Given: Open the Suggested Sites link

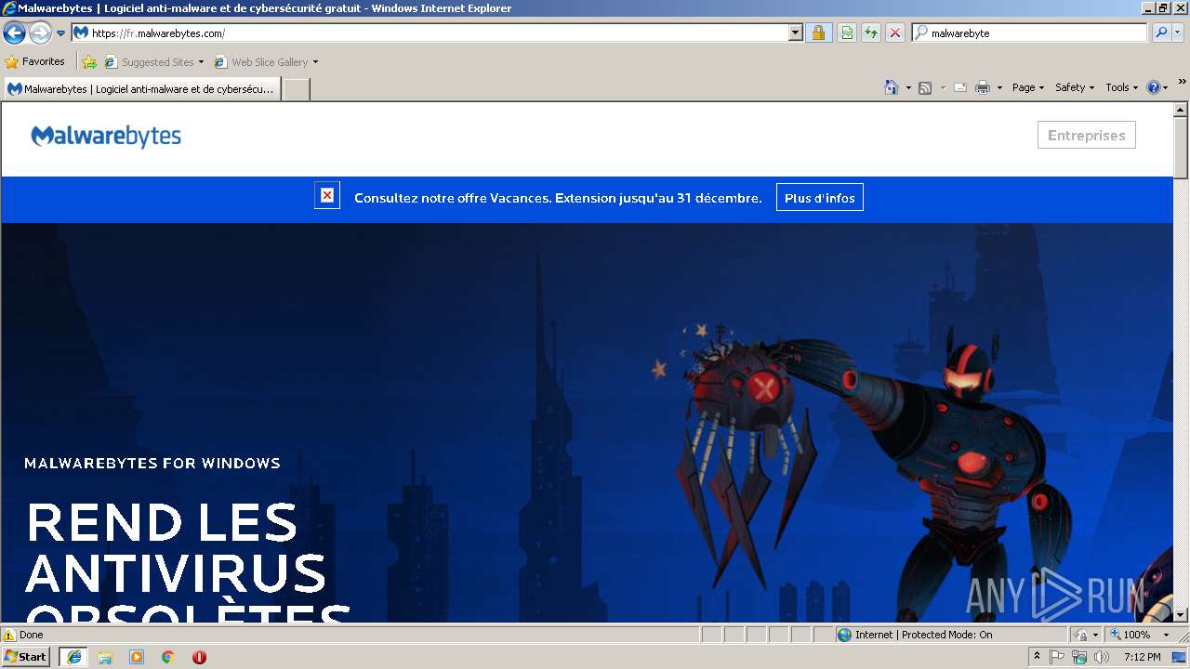Looking at the screenshot, I should [149, 62].
